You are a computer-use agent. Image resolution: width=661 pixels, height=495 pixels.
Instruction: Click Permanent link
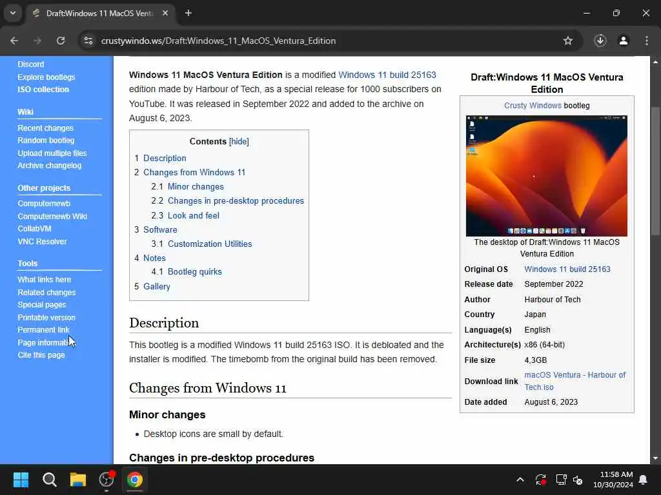pyautogui.click(x=43, y=329)
